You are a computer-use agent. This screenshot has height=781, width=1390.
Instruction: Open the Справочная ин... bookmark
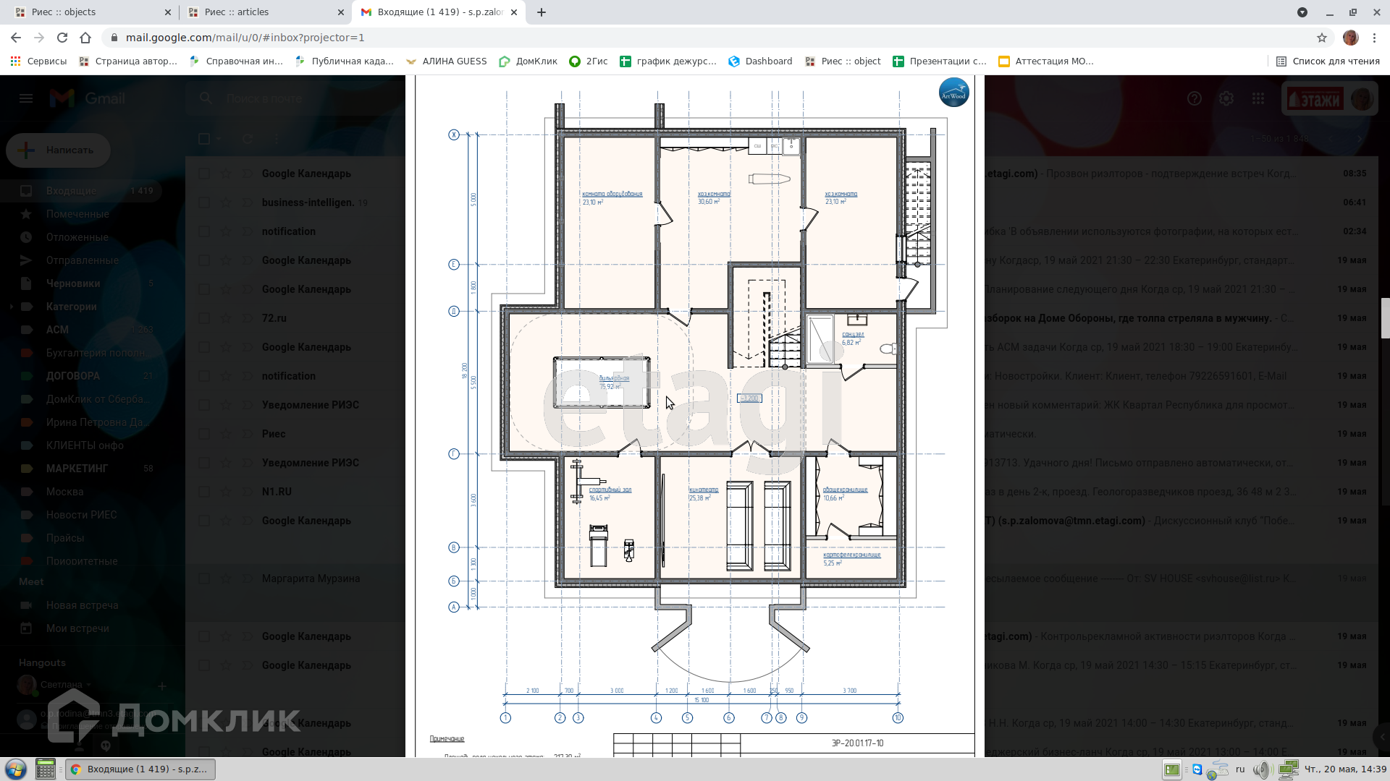pyautogui.click(x=236, y=61)
